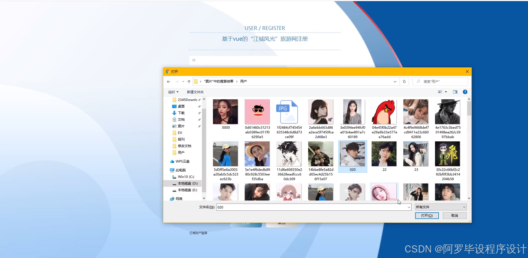528x258 pixels.
Task: Select image 14bbe8fe5a82d
Action: click(x=321, y=161)
